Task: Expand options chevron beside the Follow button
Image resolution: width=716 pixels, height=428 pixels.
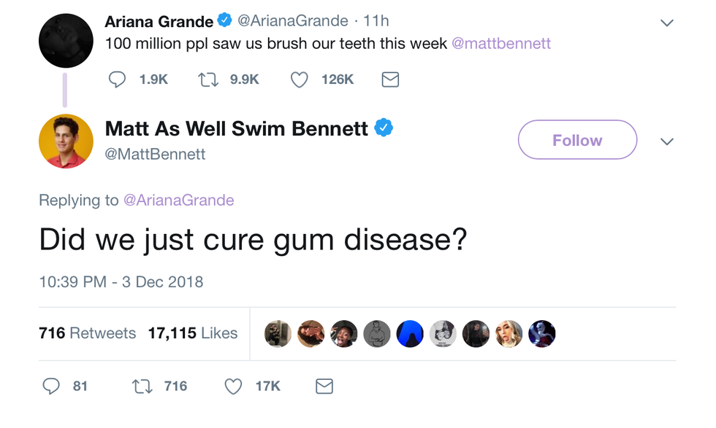Action: (x=666, y=141)
